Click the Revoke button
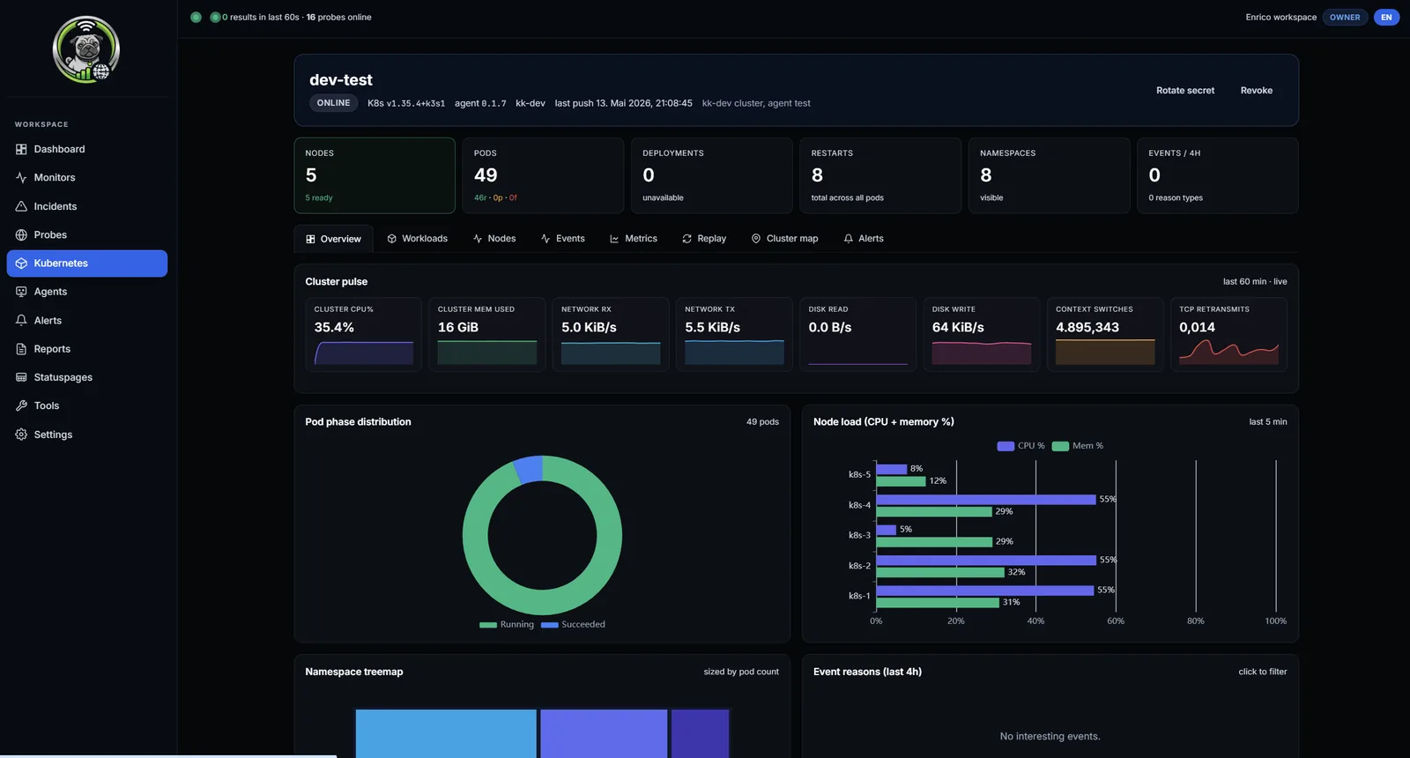Screen dimensions: 1410x758 click(1257, 91)
